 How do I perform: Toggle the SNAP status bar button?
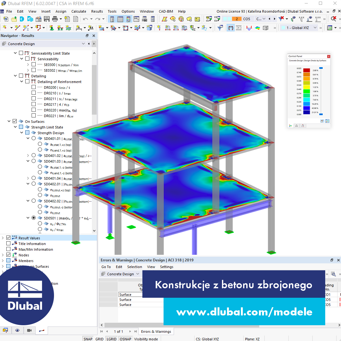(88, 339)
